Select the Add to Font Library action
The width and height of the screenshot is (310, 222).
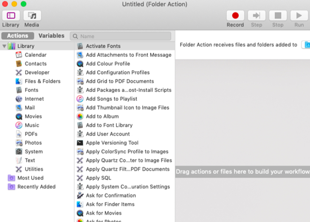tap(124, 125)
